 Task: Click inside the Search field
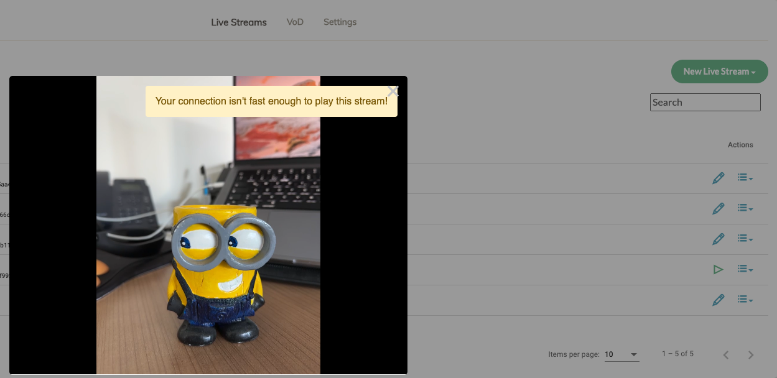point(705,102)
